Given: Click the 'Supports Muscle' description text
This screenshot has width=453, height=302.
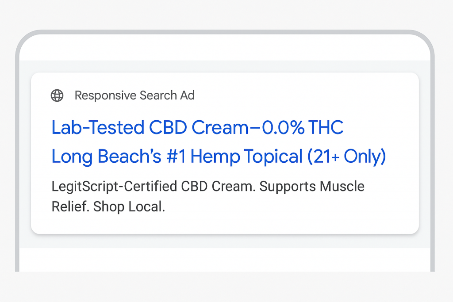Looking at the screenshot, I should [312, 187].
